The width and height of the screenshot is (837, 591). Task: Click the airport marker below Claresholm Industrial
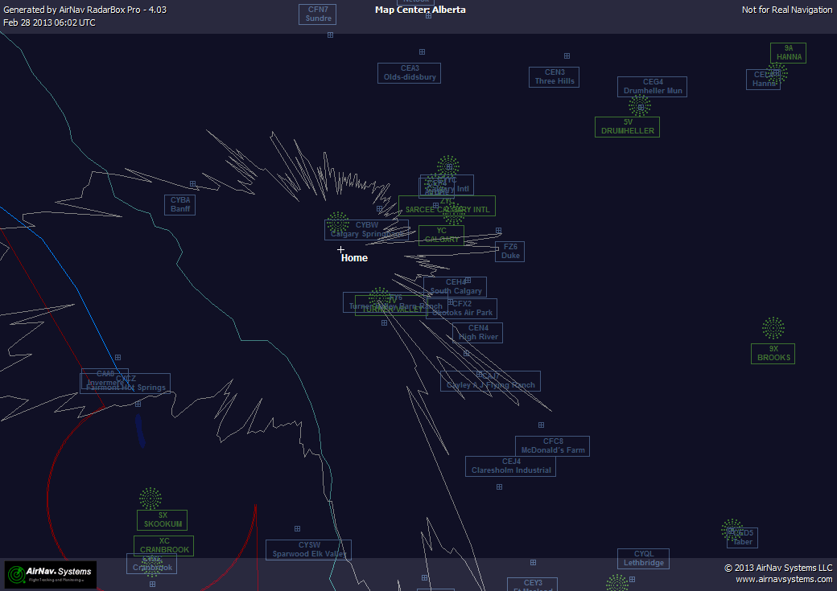tap(499, 486)
